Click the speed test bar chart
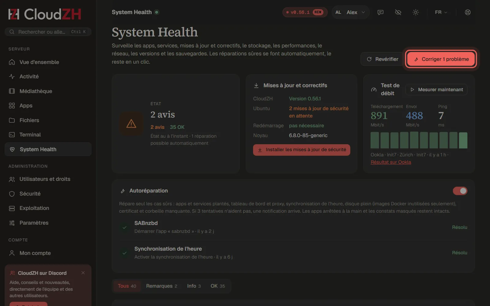This screenshot has height=306, width=490. [x=419, y=140]
